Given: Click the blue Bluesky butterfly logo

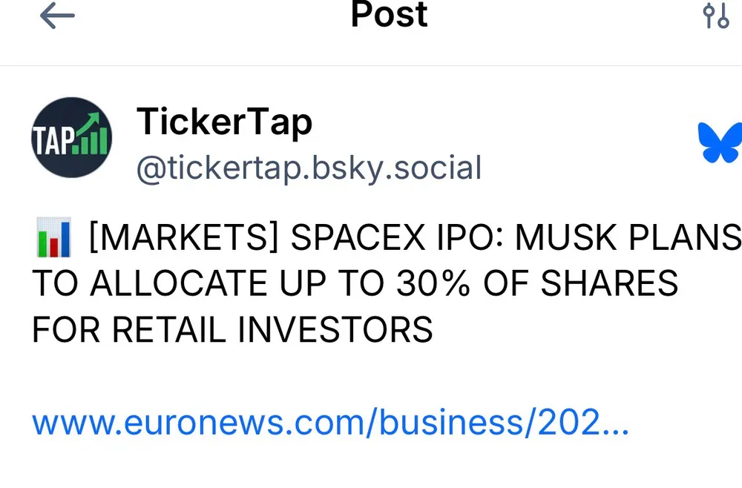Looking at the screenshot, I should (720, 142).
